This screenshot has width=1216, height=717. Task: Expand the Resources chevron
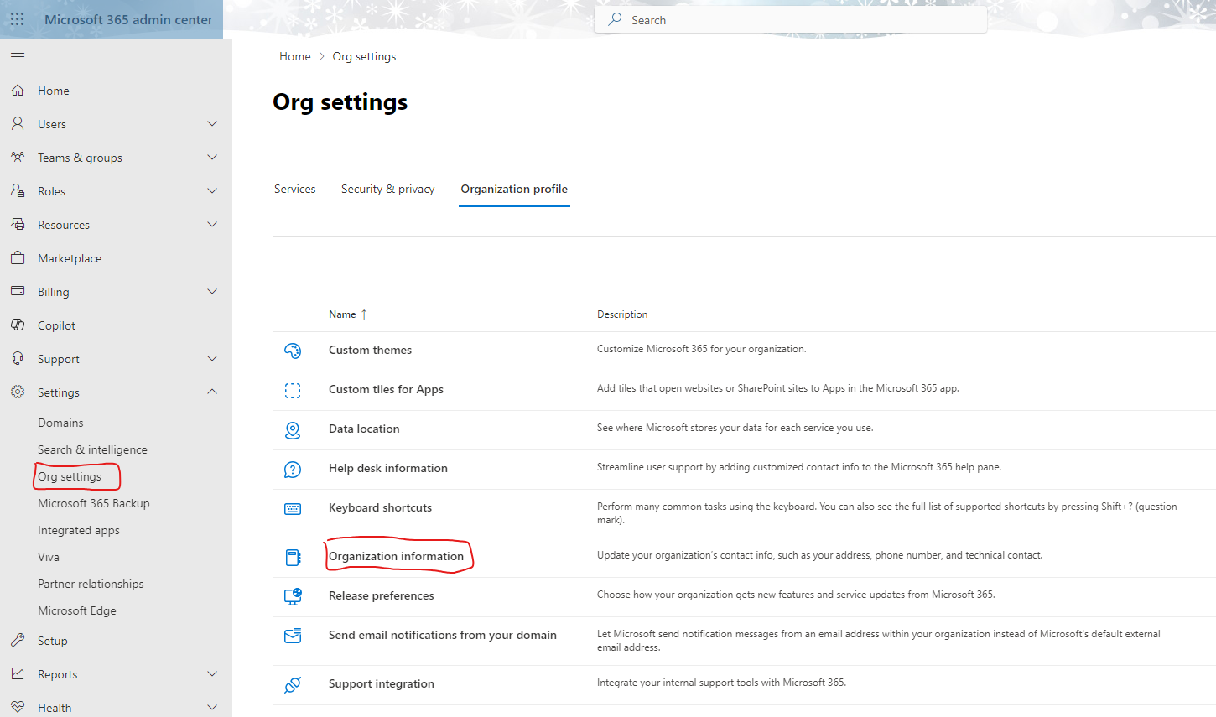click(212, 224)
